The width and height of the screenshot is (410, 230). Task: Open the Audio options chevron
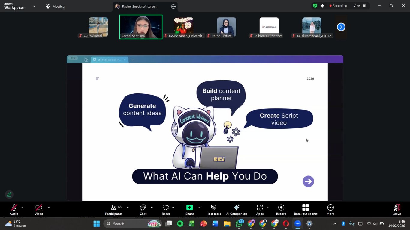pos(22,207)
